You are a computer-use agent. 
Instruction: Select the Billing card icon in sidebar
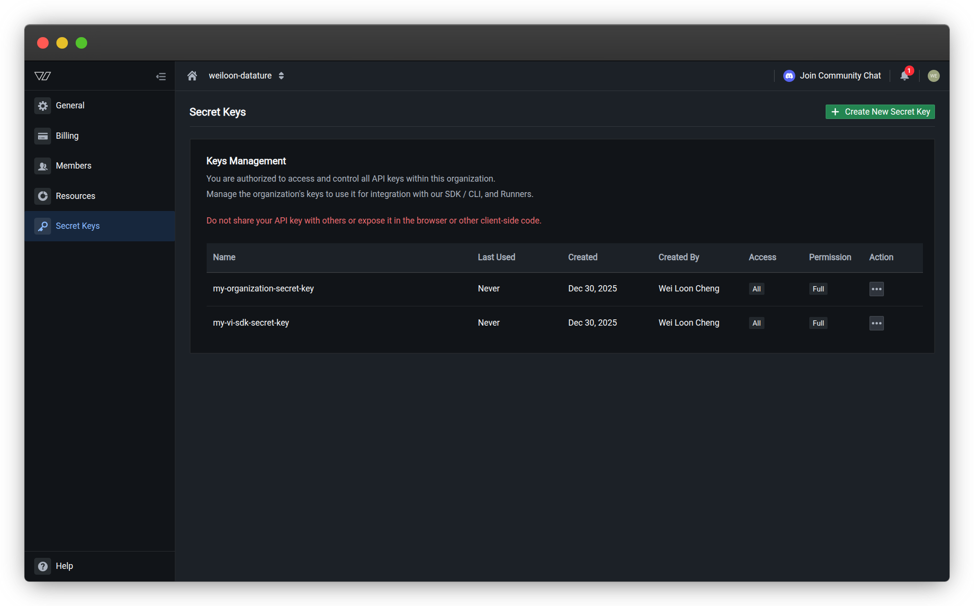coord(43,136)
